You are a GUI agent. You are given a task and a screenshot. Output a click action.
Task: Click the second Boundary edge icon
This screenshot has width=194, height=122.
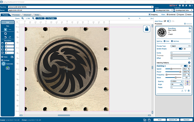tap(2, 46)
